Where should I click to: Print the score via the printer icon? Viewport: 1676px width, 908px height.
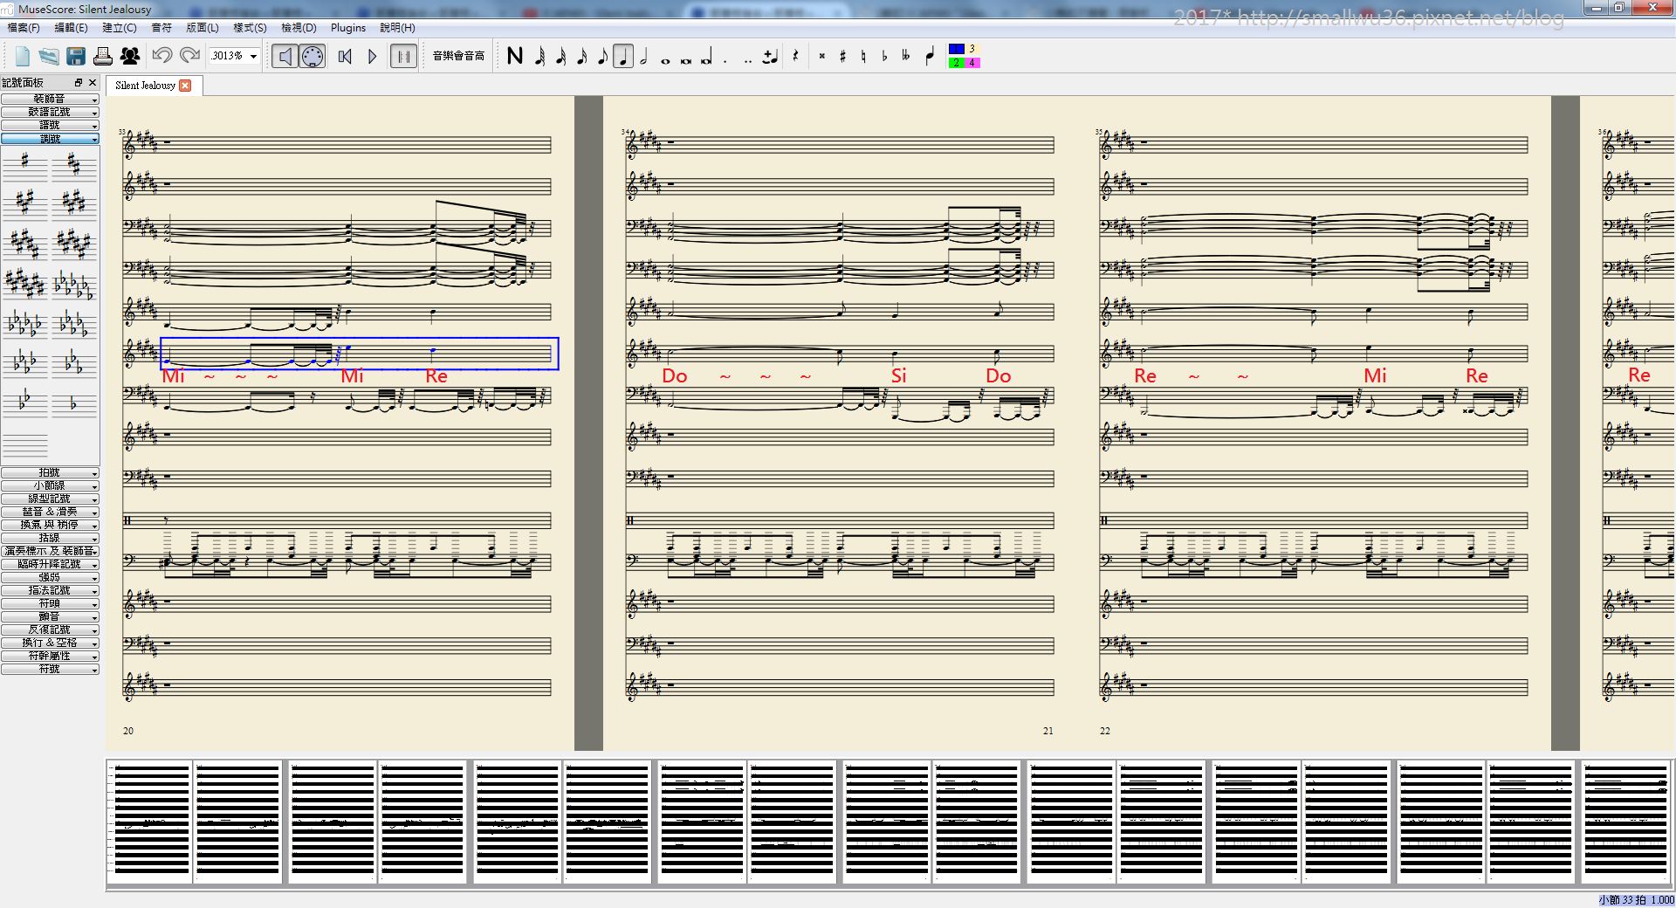point(103,56)
